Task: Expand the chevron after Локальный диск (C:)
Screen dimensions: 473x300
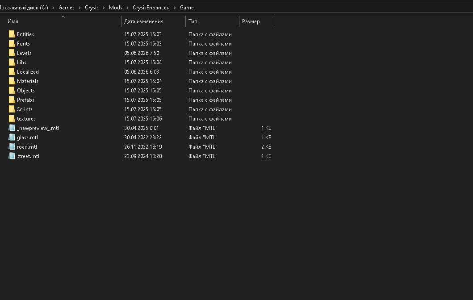Action: pos(53,8)
